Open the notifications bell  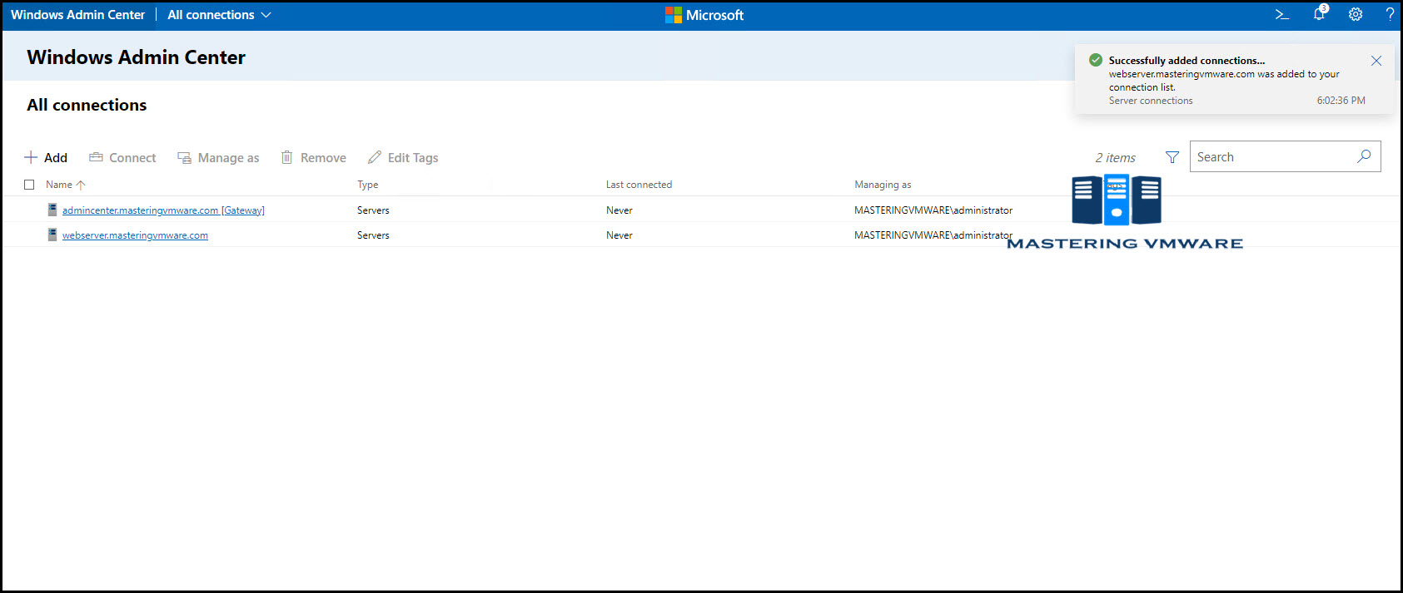pos(1320,14)
